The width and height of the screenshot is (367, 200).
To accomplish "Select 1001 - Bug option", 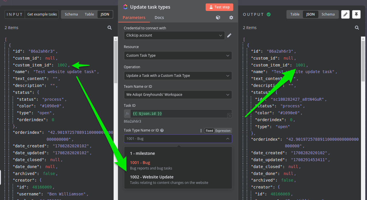I will tap(178, 165).
